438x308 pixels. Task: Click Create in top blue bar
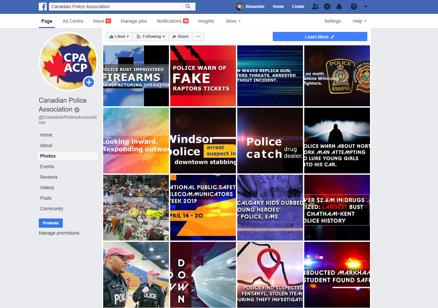pos(298,7)
